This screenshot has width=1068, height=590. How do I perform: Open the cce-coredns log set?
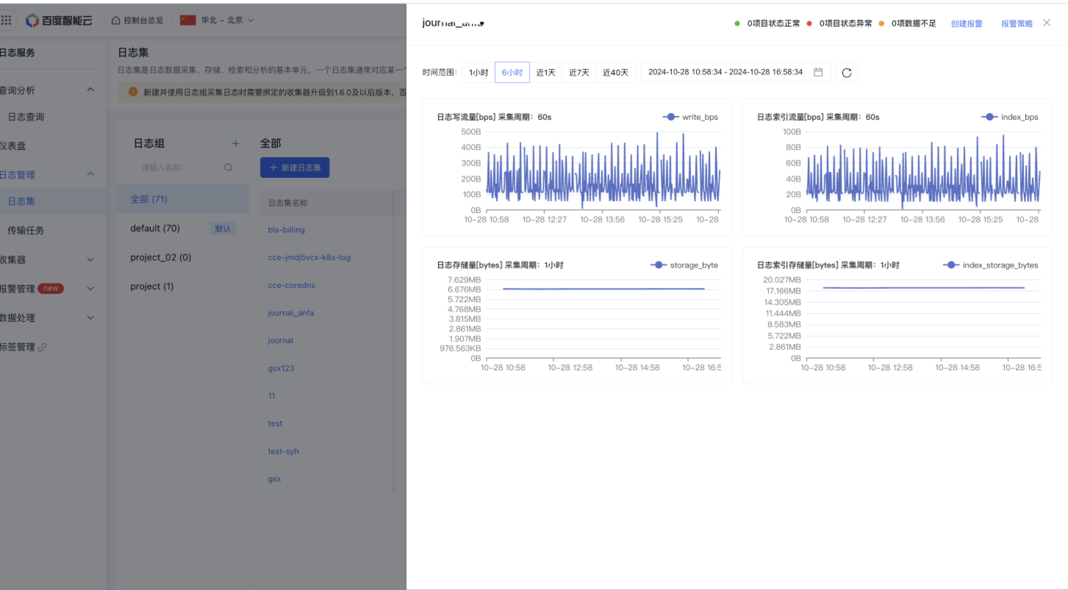click(x=291, y=285)
